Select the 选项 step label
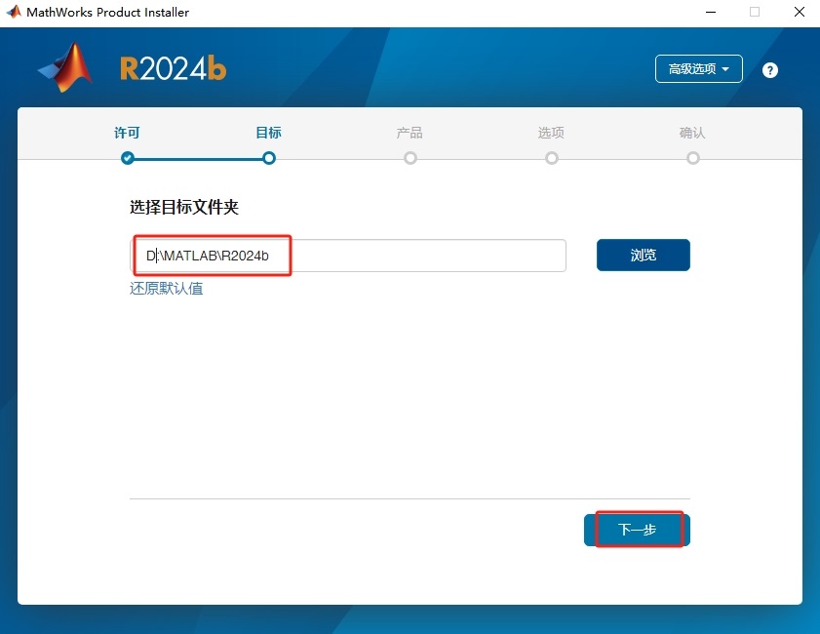The height and width of the screenshot is (634, 820). click(x=551, y=133)
